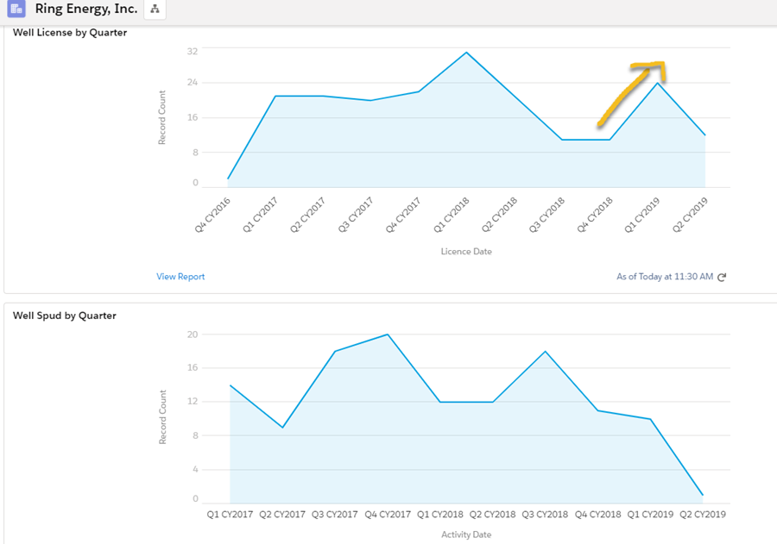Screen dimensions: 777x544
Task: Click the Activity Date axis label
Action: (x=465, y=535)
